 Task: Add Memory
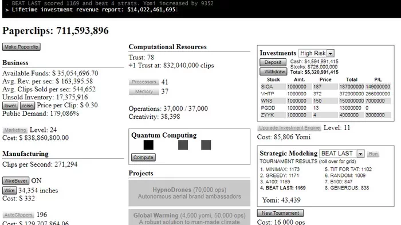(x=144, y=91)
